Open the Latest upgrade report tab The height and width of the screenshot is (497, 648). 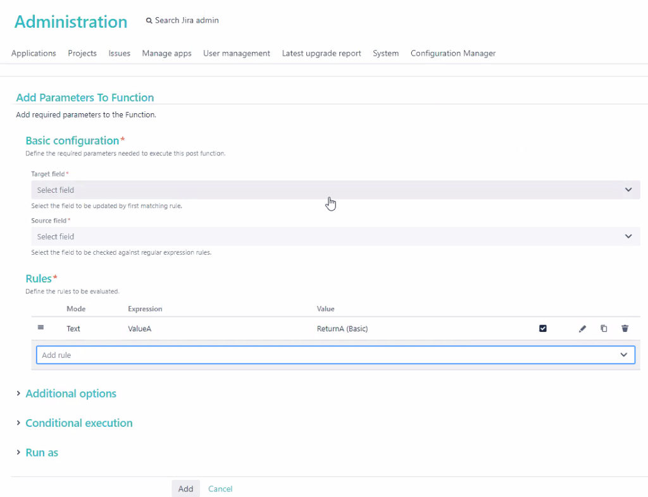pyautogui.click(x=321, y=54)
